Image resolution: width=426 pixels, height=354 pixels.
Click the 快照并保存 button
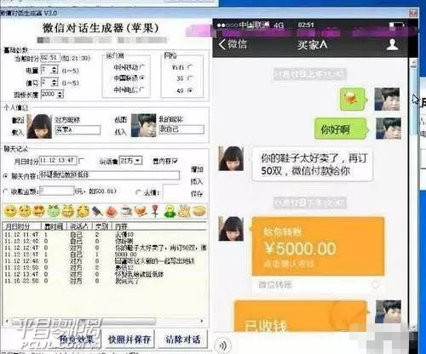coord(130,339)
